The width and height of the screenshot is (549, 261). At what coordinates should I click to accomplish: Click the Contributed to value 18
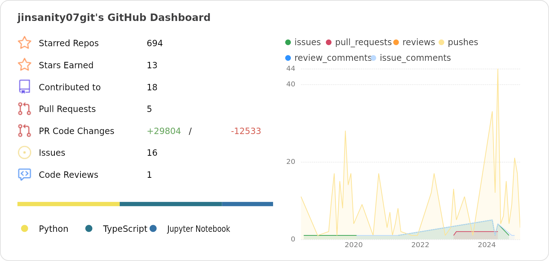click(x=152, y=87)
